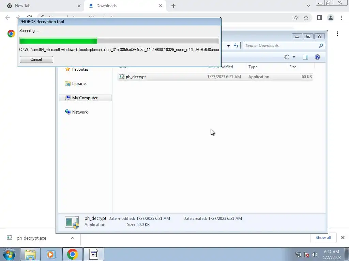Viewport: 349px width, 261px height.
Task: Select My Computer in navigation pane
Action: (x=85, y=98)
